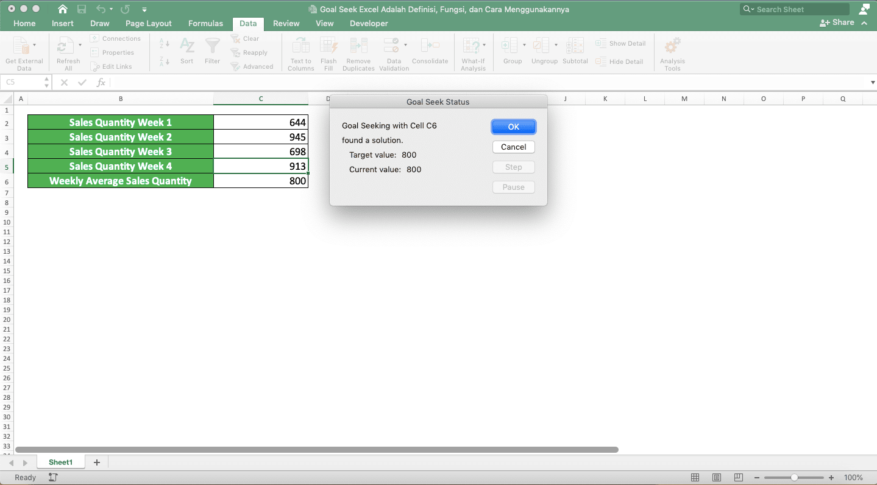Select the Sheet1 tab
This screenshot has height=485, width=877.
(61, 462)
